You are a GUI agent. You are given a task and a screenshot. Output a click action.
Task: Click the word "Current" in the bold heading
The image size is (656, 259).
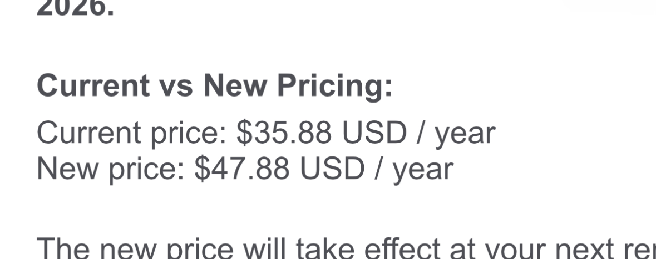coord(93,86)
